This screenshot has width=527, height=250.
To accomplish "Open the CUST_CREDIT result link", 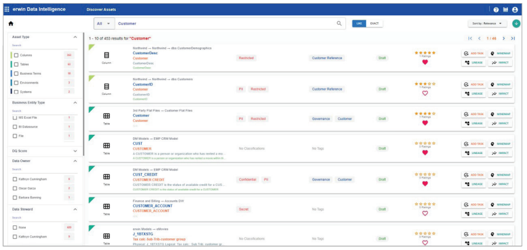I will tap(146, 174).
